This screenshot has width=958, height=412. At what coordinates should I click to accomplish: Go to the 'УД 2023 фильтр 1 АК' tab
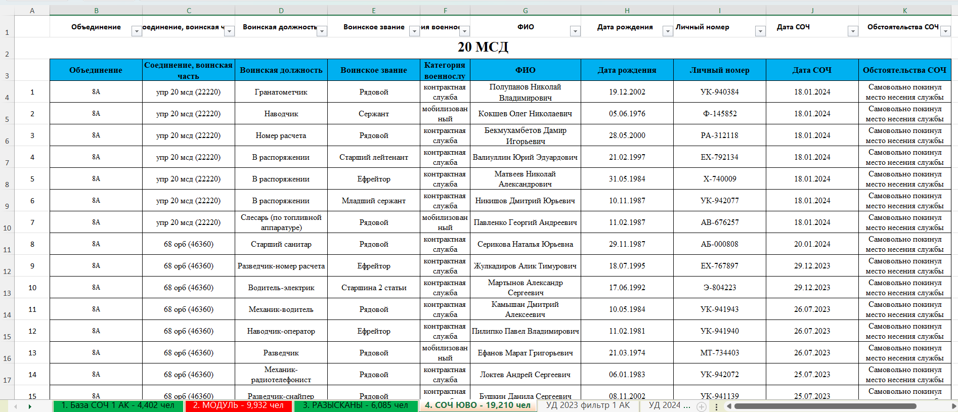588,405
